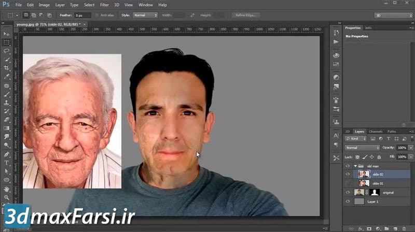Screen dimensions: 415x232
Task: Select the Quick Selection tool
Action: pyautogui.click(x=7, y=60)
